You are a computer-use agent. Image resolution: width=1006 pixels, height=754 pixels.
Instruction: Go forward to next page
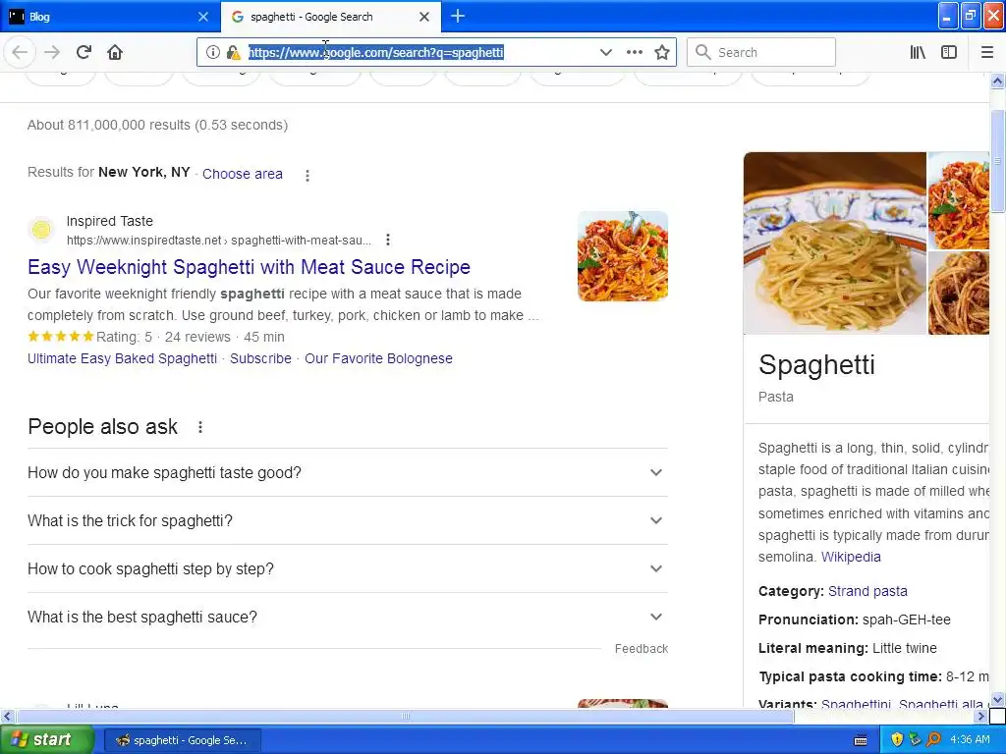pos(52,52)
